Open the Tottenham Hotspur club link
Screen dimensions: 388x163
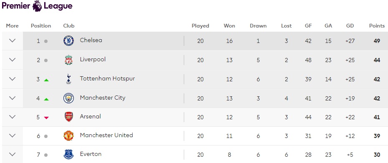point(107,79)
